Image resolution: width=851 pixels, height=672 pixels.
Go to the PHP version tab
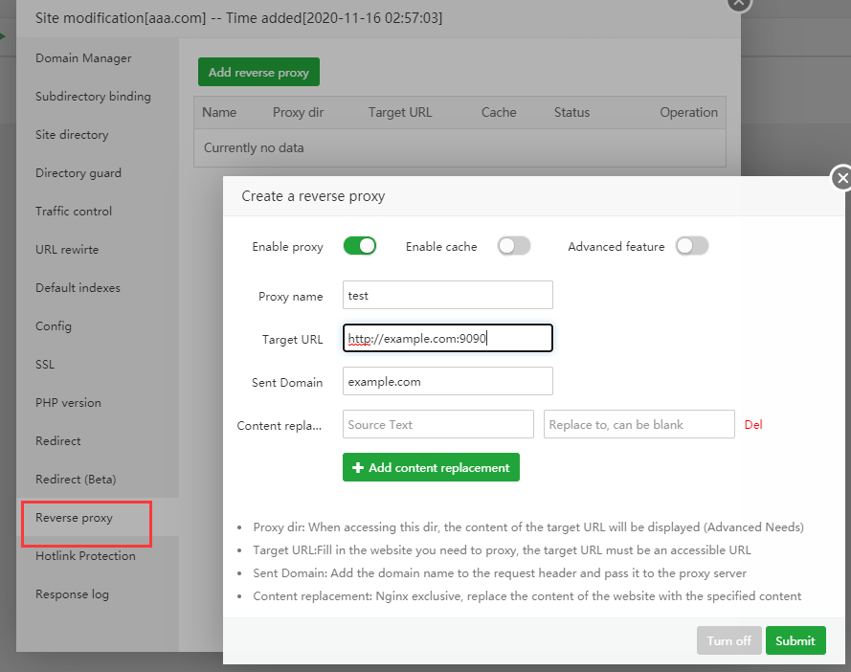68,403
